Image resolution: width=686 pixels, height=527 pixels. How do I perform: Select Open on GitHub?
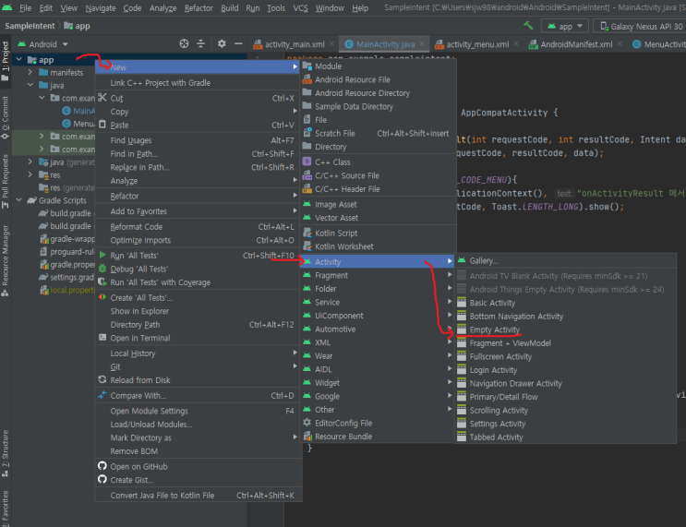199,466
